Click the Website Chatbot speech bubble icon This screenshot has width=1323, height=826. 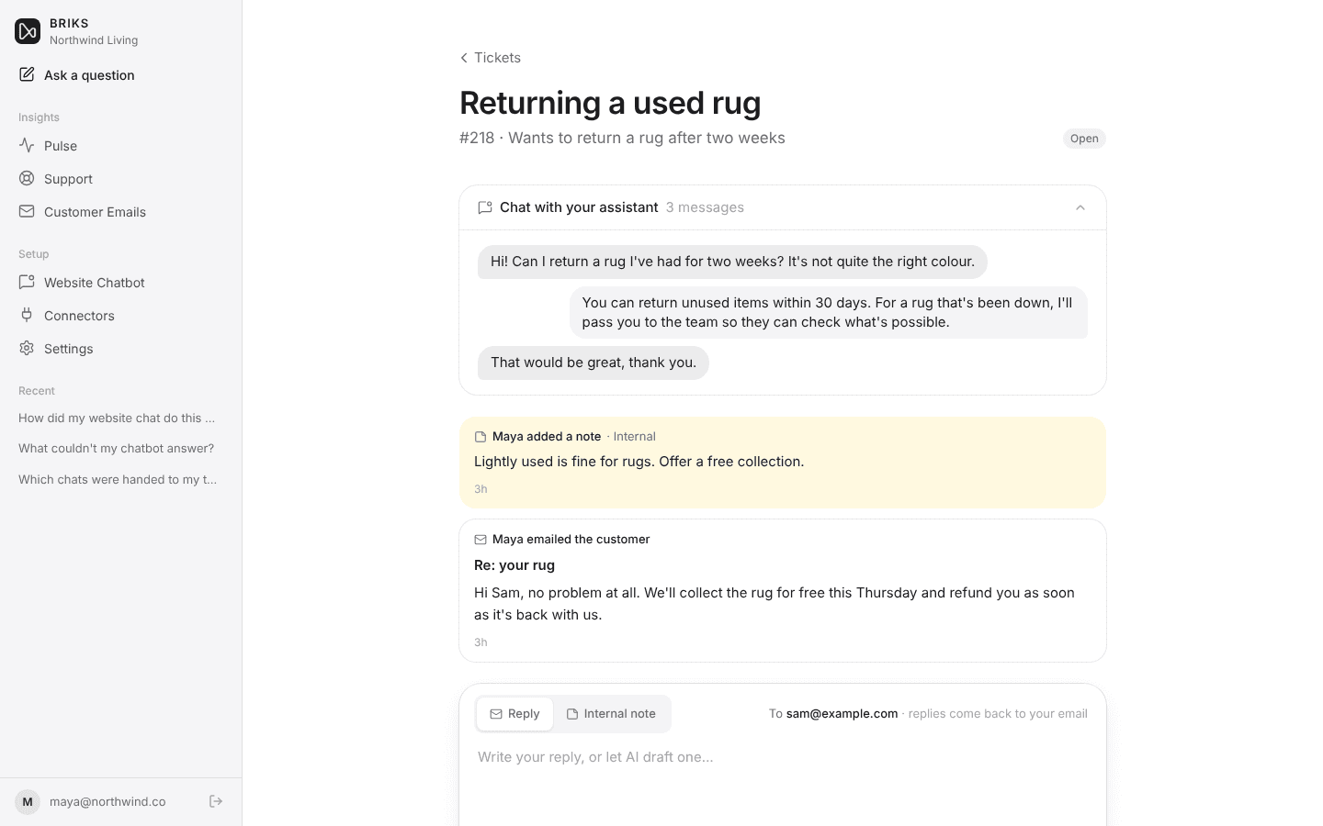(x=27, y=282)
